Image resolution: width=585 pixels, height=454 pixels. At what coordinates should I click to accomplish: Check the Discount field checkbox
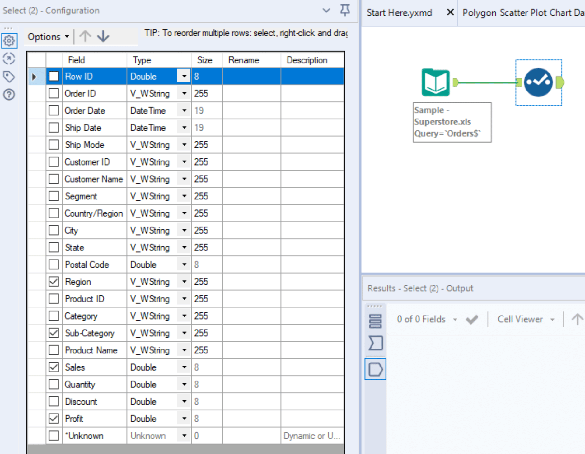point(54,401)
